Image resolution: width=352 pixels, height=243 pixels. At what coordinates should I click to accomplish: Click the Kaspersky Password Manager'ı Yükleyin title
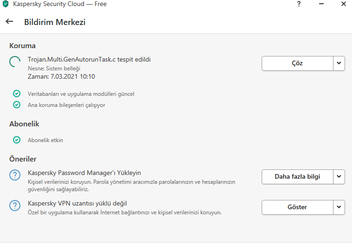point(84,173)
